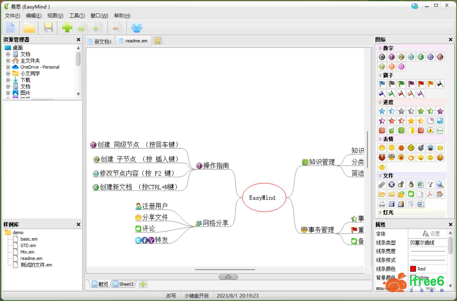This screenshot has height=301, width=457.
Task: Click the blue users share toolbar icon
Action: tap(137, 28)
